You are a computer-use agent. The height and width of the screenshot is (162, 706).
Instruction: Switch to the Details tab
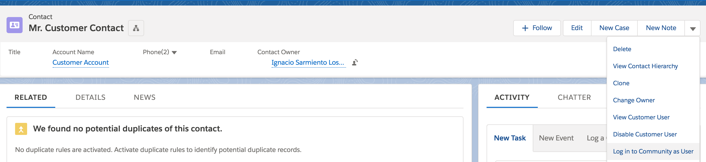tap(90, 97)
